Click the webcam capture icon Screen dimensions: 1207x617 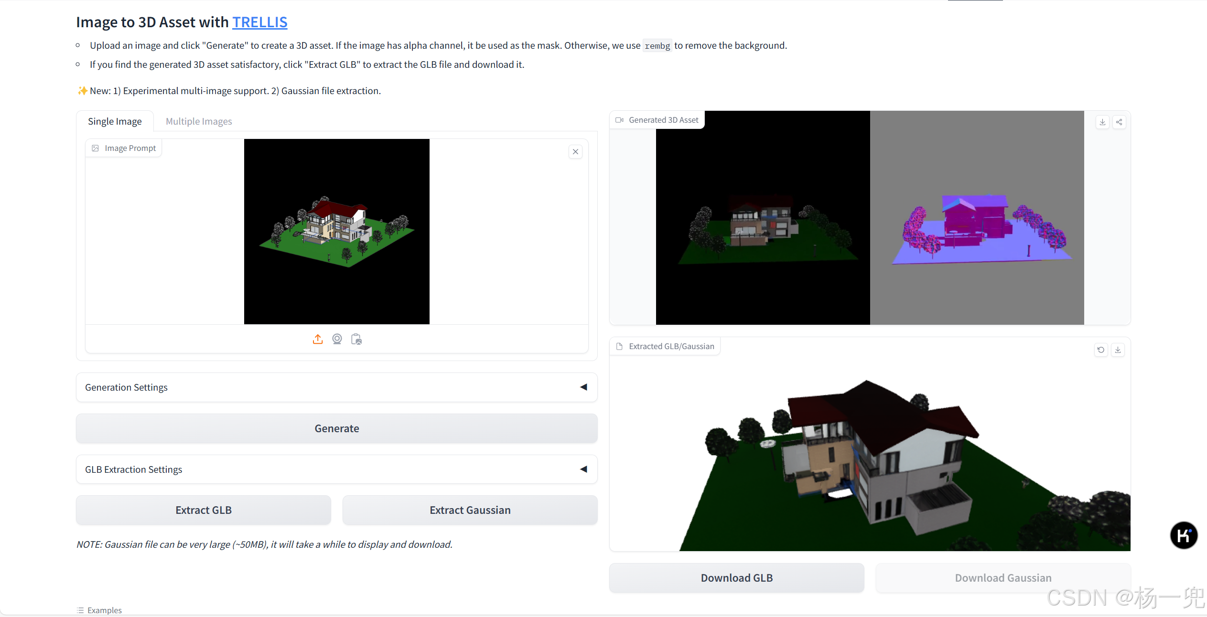337,339
